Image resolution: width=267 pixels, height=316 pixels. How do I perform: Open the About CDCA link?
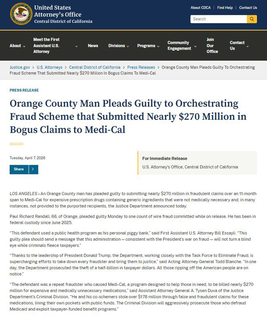pos(201,8)
